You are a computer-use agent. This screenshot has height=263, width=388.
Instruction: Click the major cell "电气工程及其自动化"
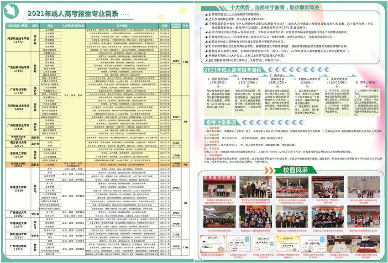(x=50, y=205)
